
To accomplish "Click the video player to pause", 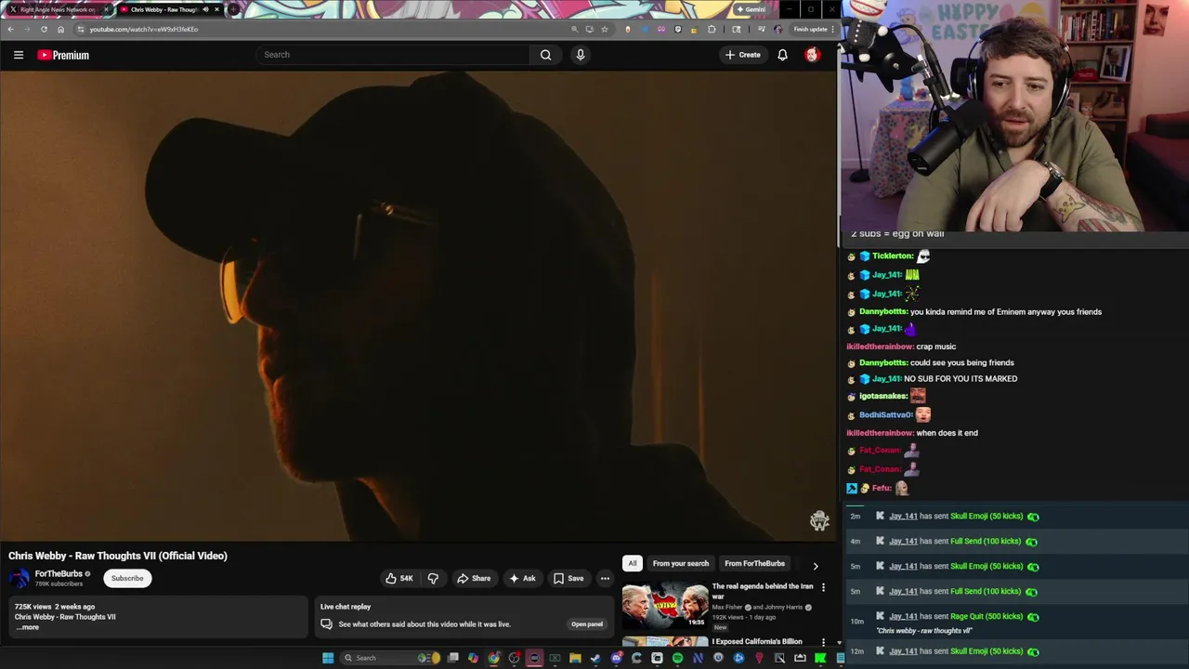I will 418,307.
